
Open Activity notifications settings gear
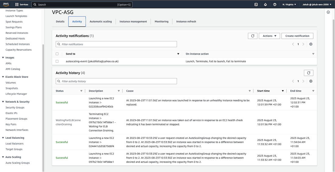coord(311,44)
